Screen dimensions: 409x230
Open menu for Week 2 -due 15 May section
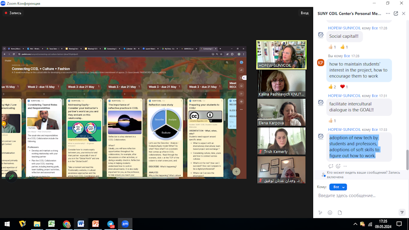click(x=58, y=86)
